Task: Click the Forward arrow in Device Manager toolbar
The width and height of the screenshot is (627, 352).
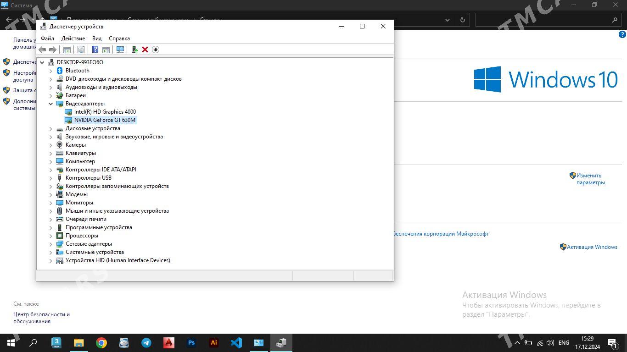Action: [x=53, y=49]
